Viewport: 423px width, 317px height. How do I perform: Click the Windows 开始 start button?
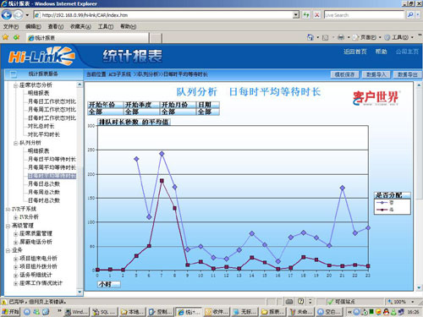pos(10,312)
